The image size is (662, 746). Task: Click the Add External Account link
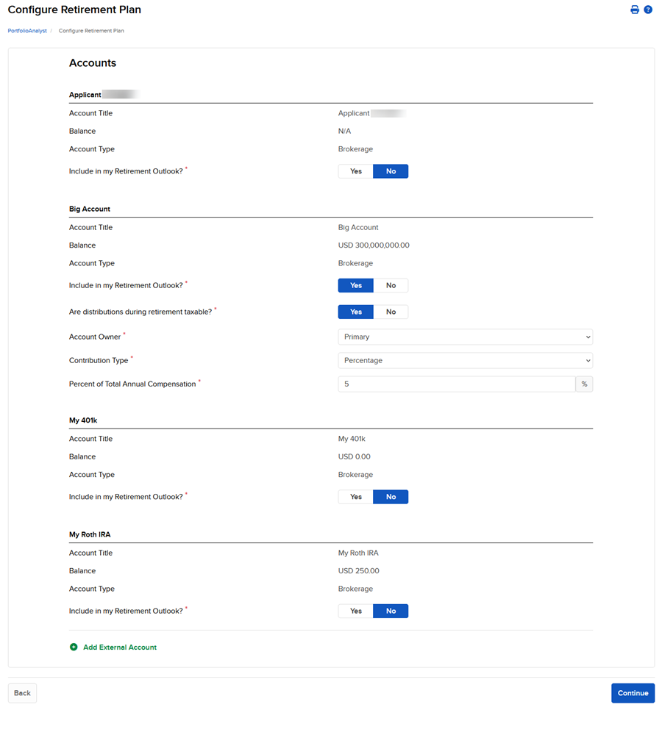[x=120, y=648]
